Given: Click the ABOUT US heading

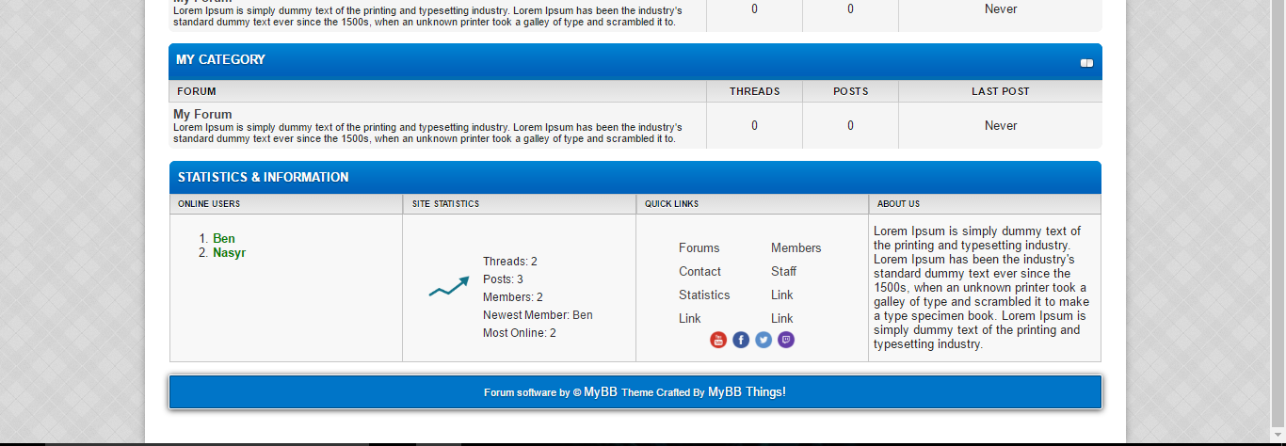Looking at the screenshot, I should [898, 203].
